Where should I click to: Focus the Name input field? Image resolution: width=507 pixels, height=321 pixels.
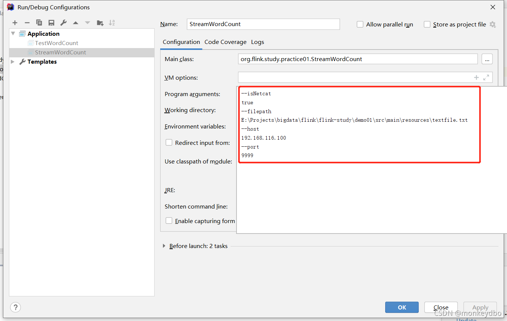point(263,24)
